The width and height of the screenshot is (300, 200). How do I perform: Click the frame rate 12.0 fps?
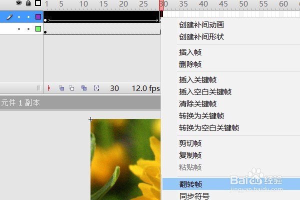tap(145, 88)
